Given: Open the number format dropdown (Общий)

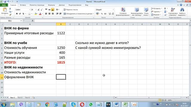Looking at the screenshot, I should (x=113, y=10).
